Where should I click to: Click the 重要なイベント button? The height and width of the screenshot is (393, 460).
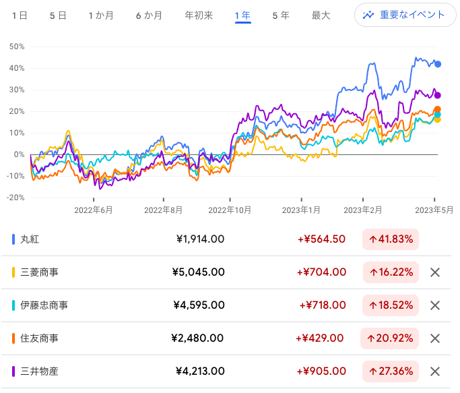tap(405, 15)
